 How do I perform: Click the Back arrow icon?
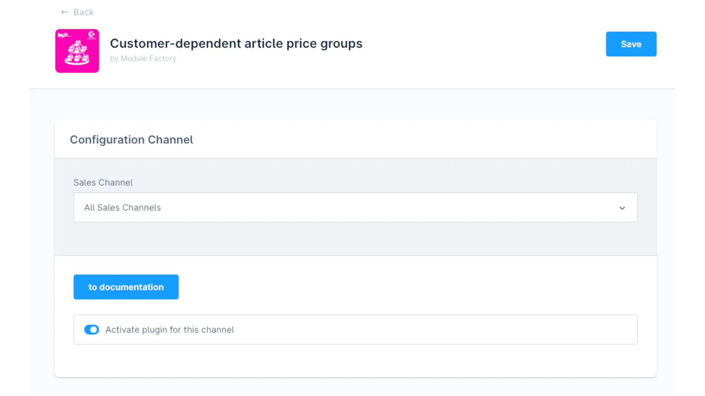[x=65, y=12]
